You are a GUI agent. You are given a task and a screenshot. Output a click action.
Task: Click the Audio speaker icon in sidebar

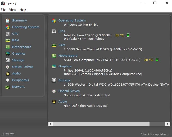point(8,73)
